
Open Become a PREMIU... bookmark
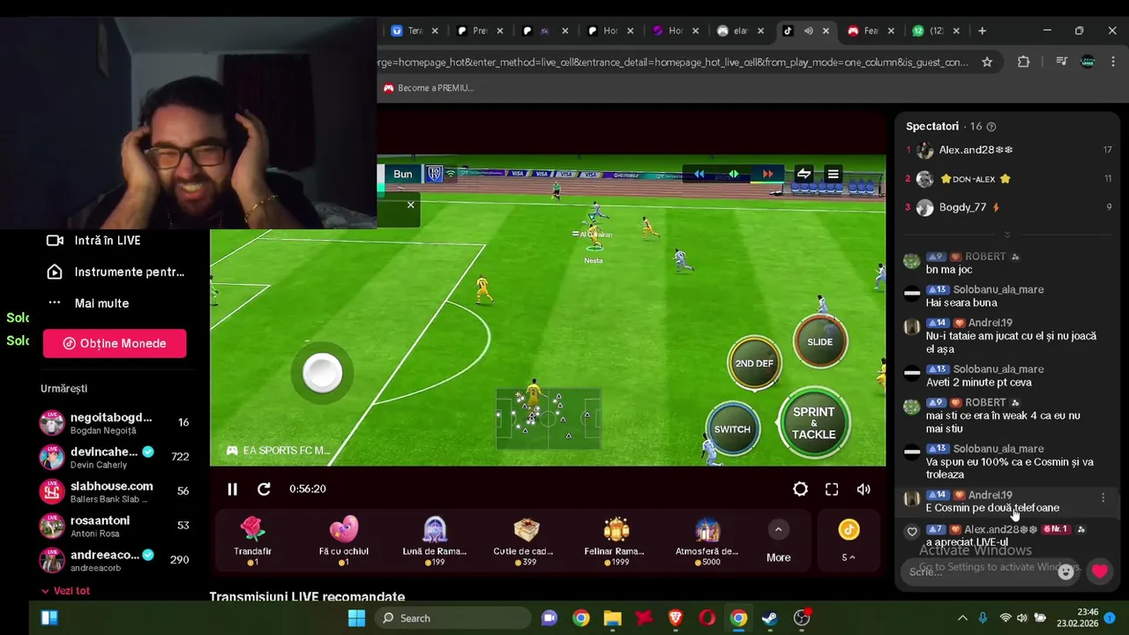pyautogui.click(x=428, y=87)
